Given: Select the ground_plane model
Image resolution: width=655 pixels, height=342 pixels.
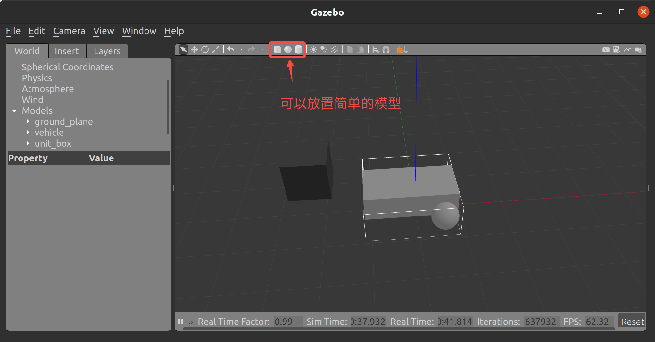Looking at the screenshot, I should 64,122.
